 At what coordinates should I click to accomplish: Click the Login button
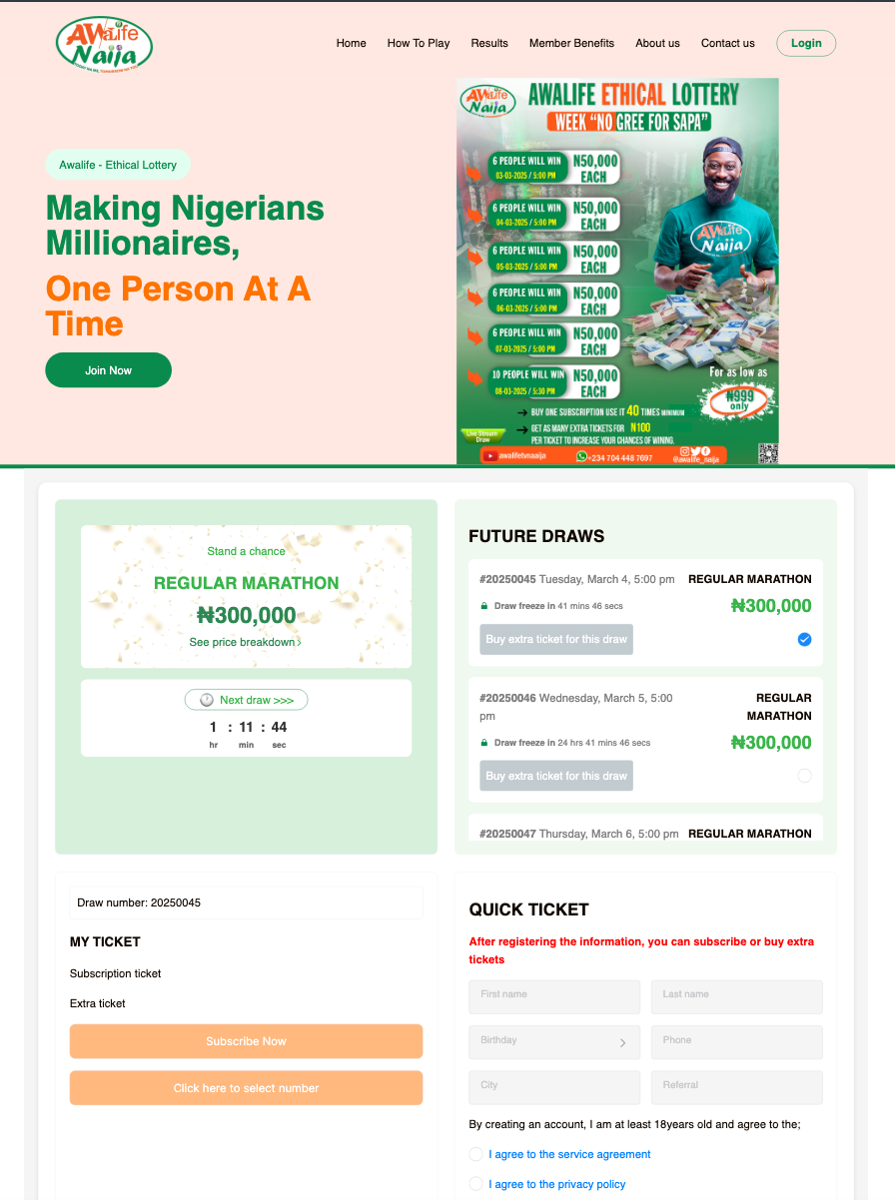click(806, 43)
